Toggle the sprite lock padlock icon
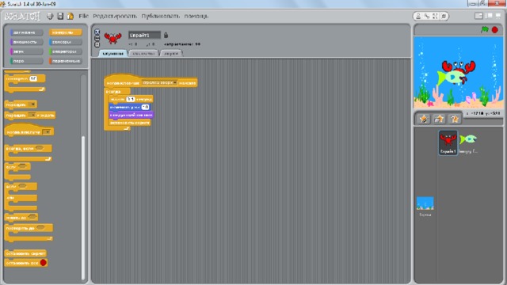The width and height of the screenshot is (507, 285). pyautogui.click(x=166, y=35)
